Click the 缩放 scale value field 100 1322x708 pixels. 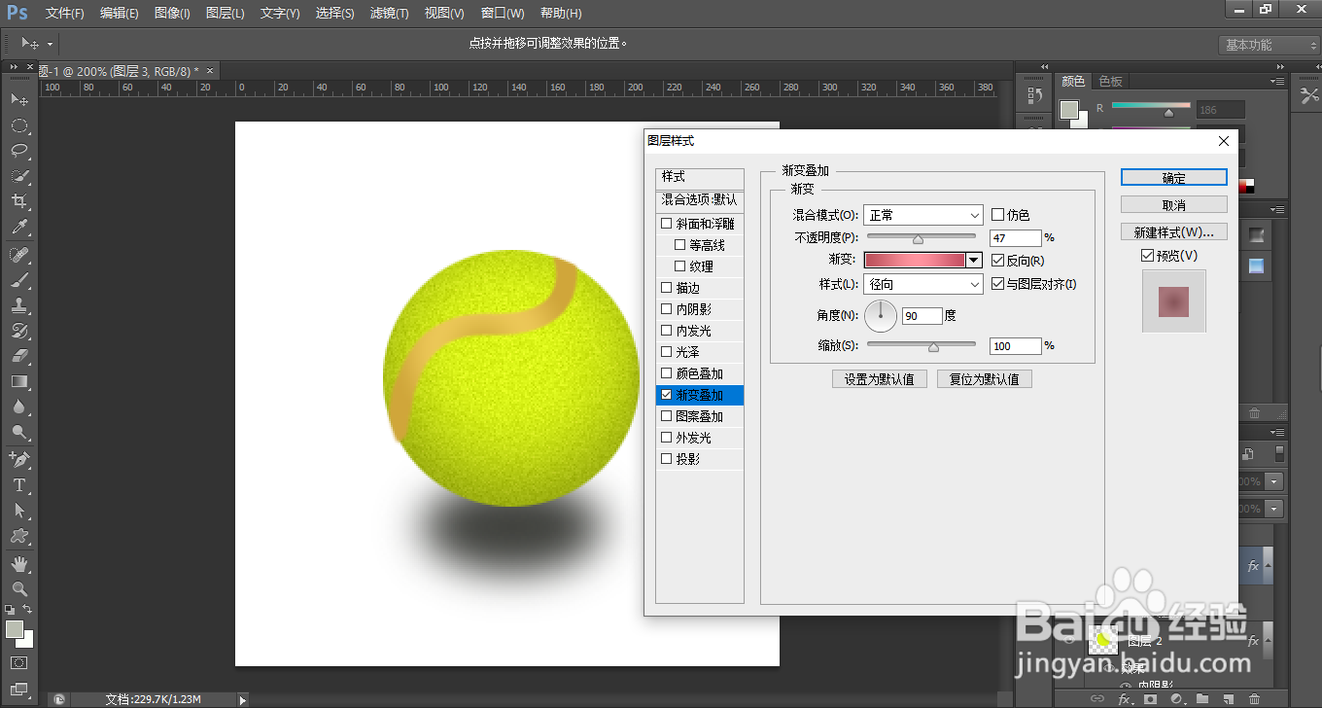point(1016,346)
